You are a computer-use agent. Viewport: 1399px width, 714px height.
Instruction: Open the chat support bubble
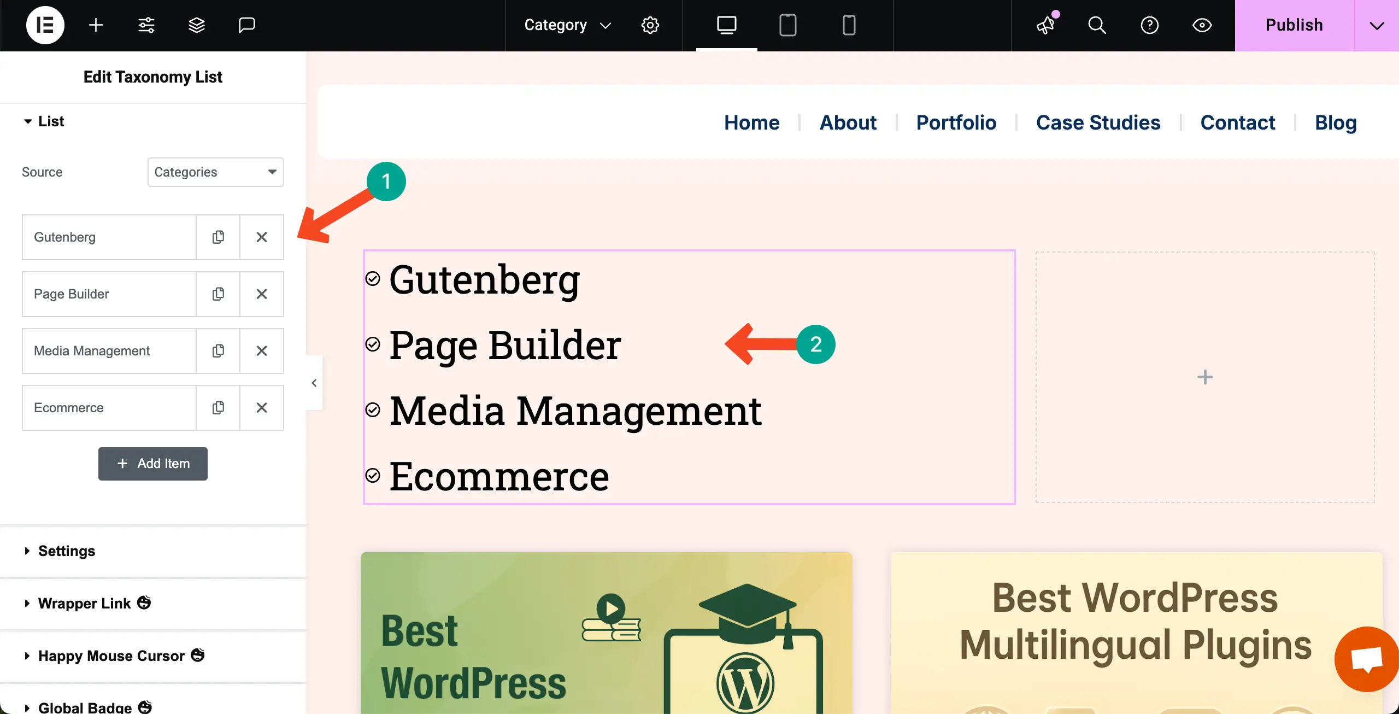(x=1366, y=659)
